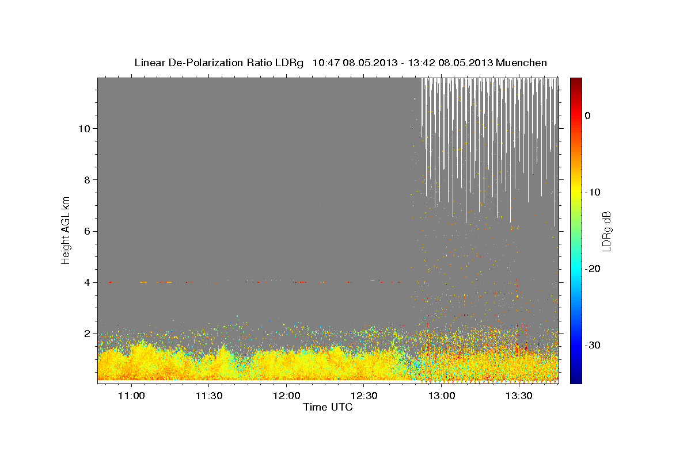Screen dimensions: 691x460
Task: Click the plot title 'Linear De-Polarization Ratio LDRg'
Action: [x=219, y=63]
